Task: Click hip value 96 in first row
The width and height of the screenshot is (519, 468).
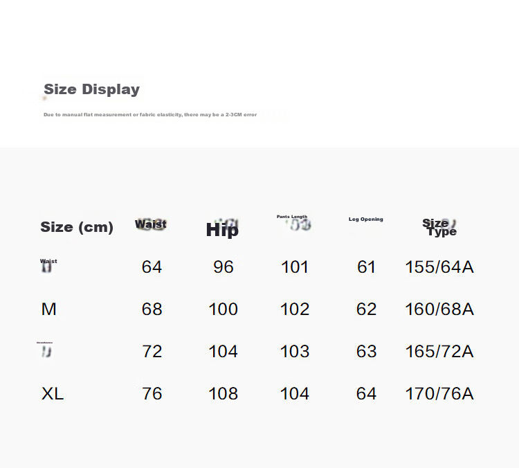Action: (224, 267)
